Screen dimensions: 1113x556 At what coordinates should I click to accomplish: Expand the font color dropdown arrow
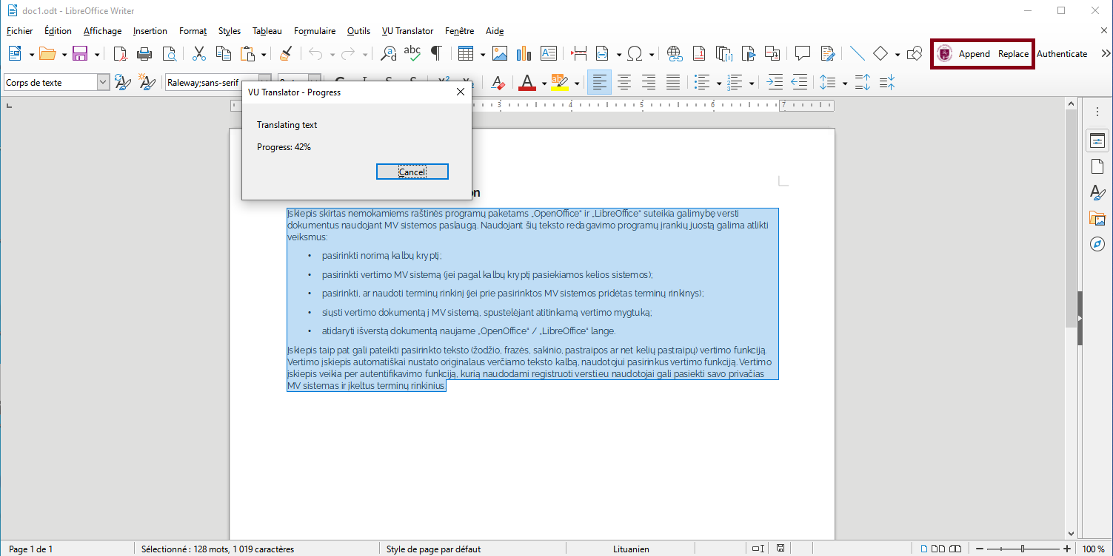tap(544, 84)
